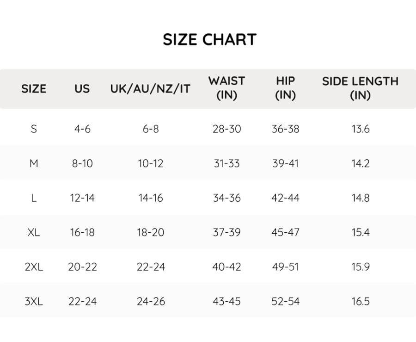Select the XL size row label
416x342 pixels.
coord(34,232)
